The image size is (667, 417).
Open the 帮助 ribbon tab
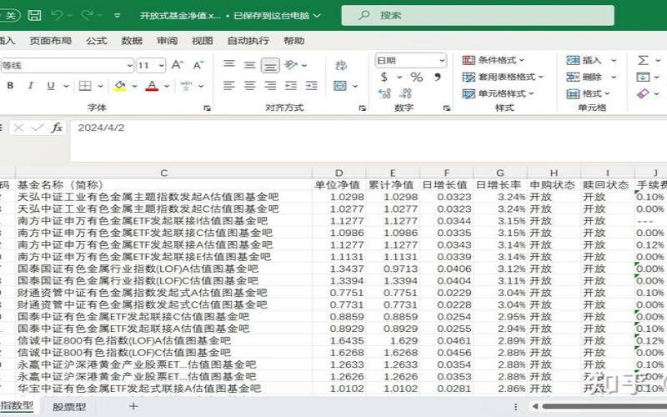click(x=294, y=40)
